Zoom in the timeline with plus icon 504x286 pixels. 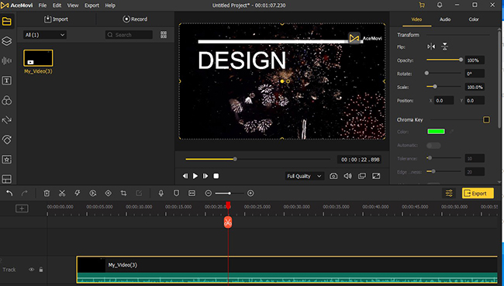coord(250,193)
